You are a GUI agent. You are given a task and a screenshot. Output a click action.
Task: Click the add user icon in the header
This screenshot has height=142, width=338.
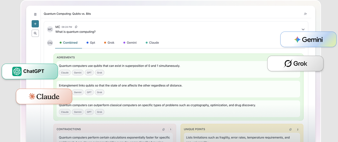pos(305,14)
